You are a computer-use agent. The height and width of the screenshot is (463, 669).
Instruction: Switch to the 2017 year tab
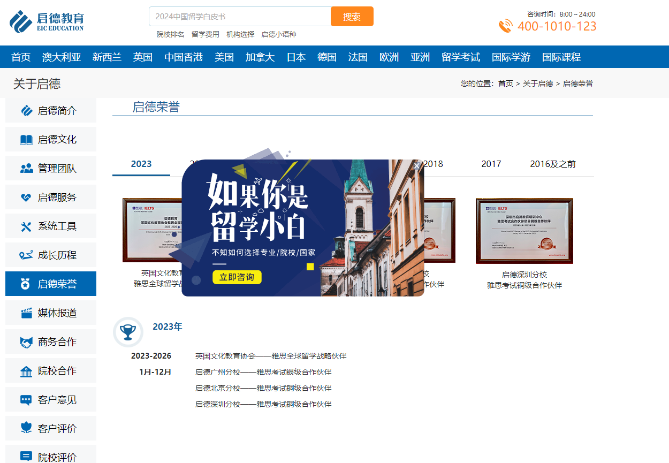pos(491,164)
